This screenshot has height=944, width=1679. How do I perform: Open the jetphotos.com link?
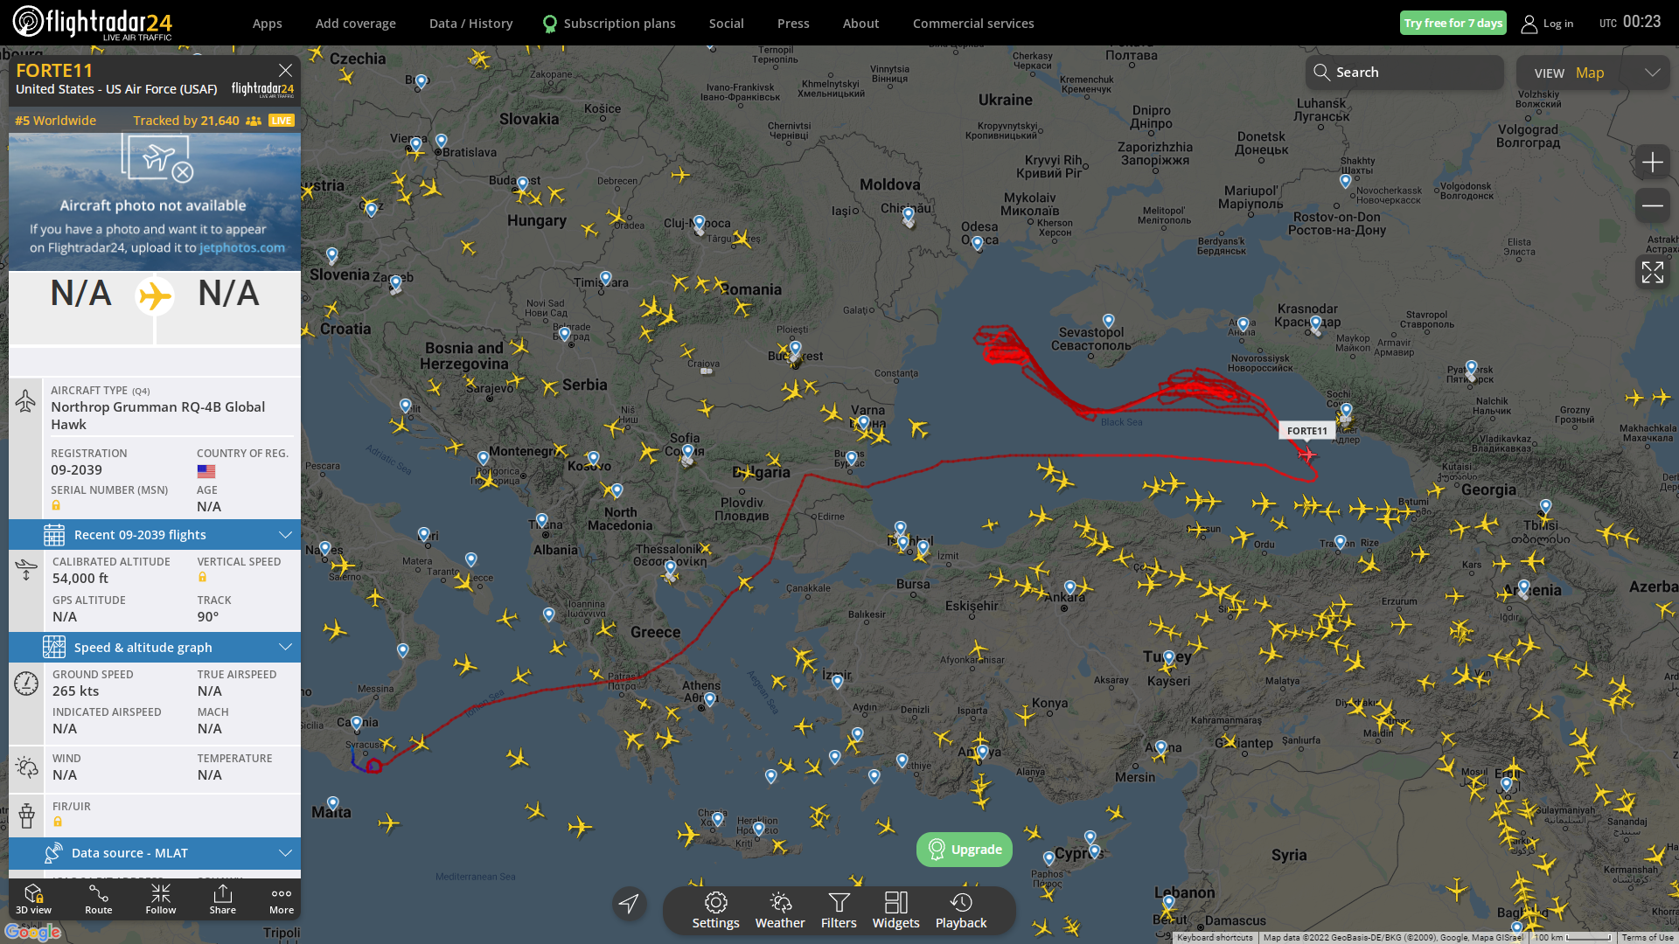tap(242, 248)
